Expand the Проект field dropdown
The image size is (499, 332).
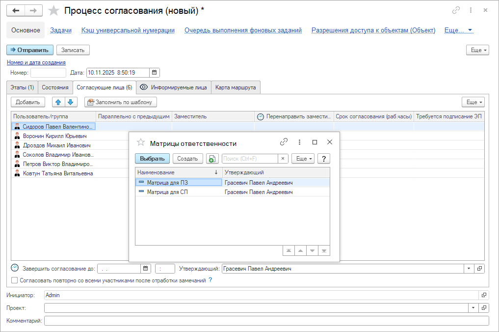pos(473,307)
